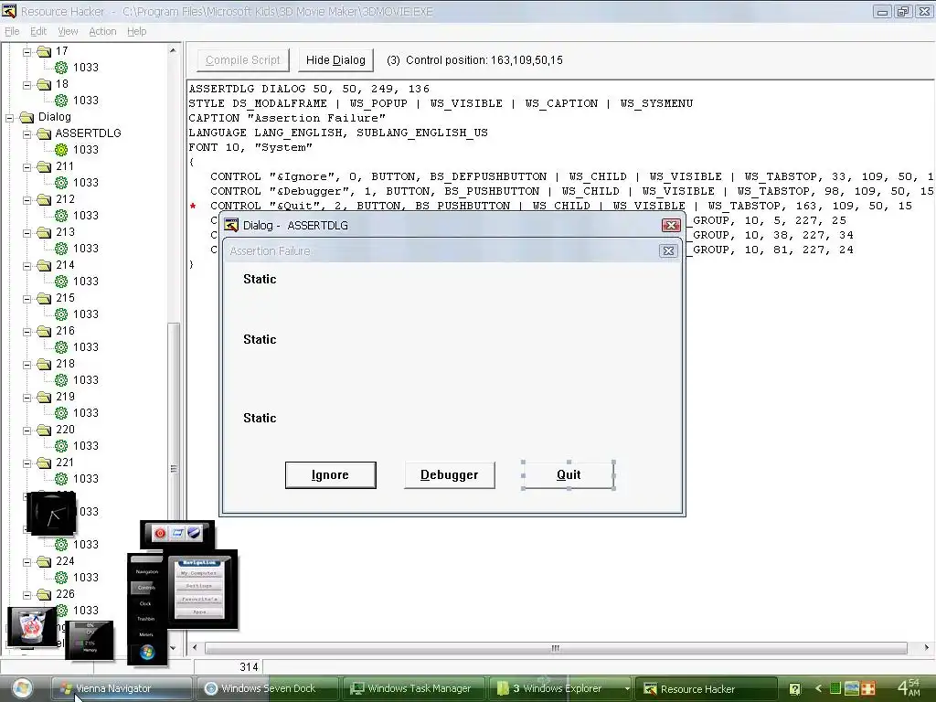Click the folder icon labeled 212

(44, 199)
